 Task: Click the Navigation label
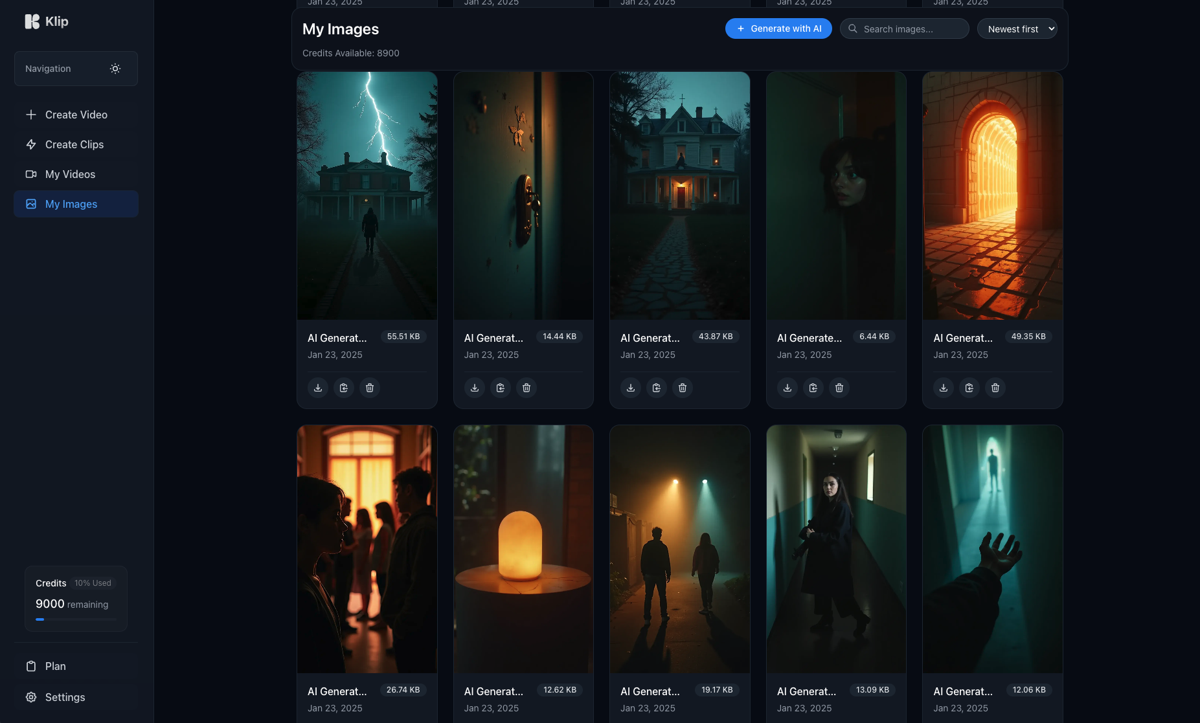(48, 69)
